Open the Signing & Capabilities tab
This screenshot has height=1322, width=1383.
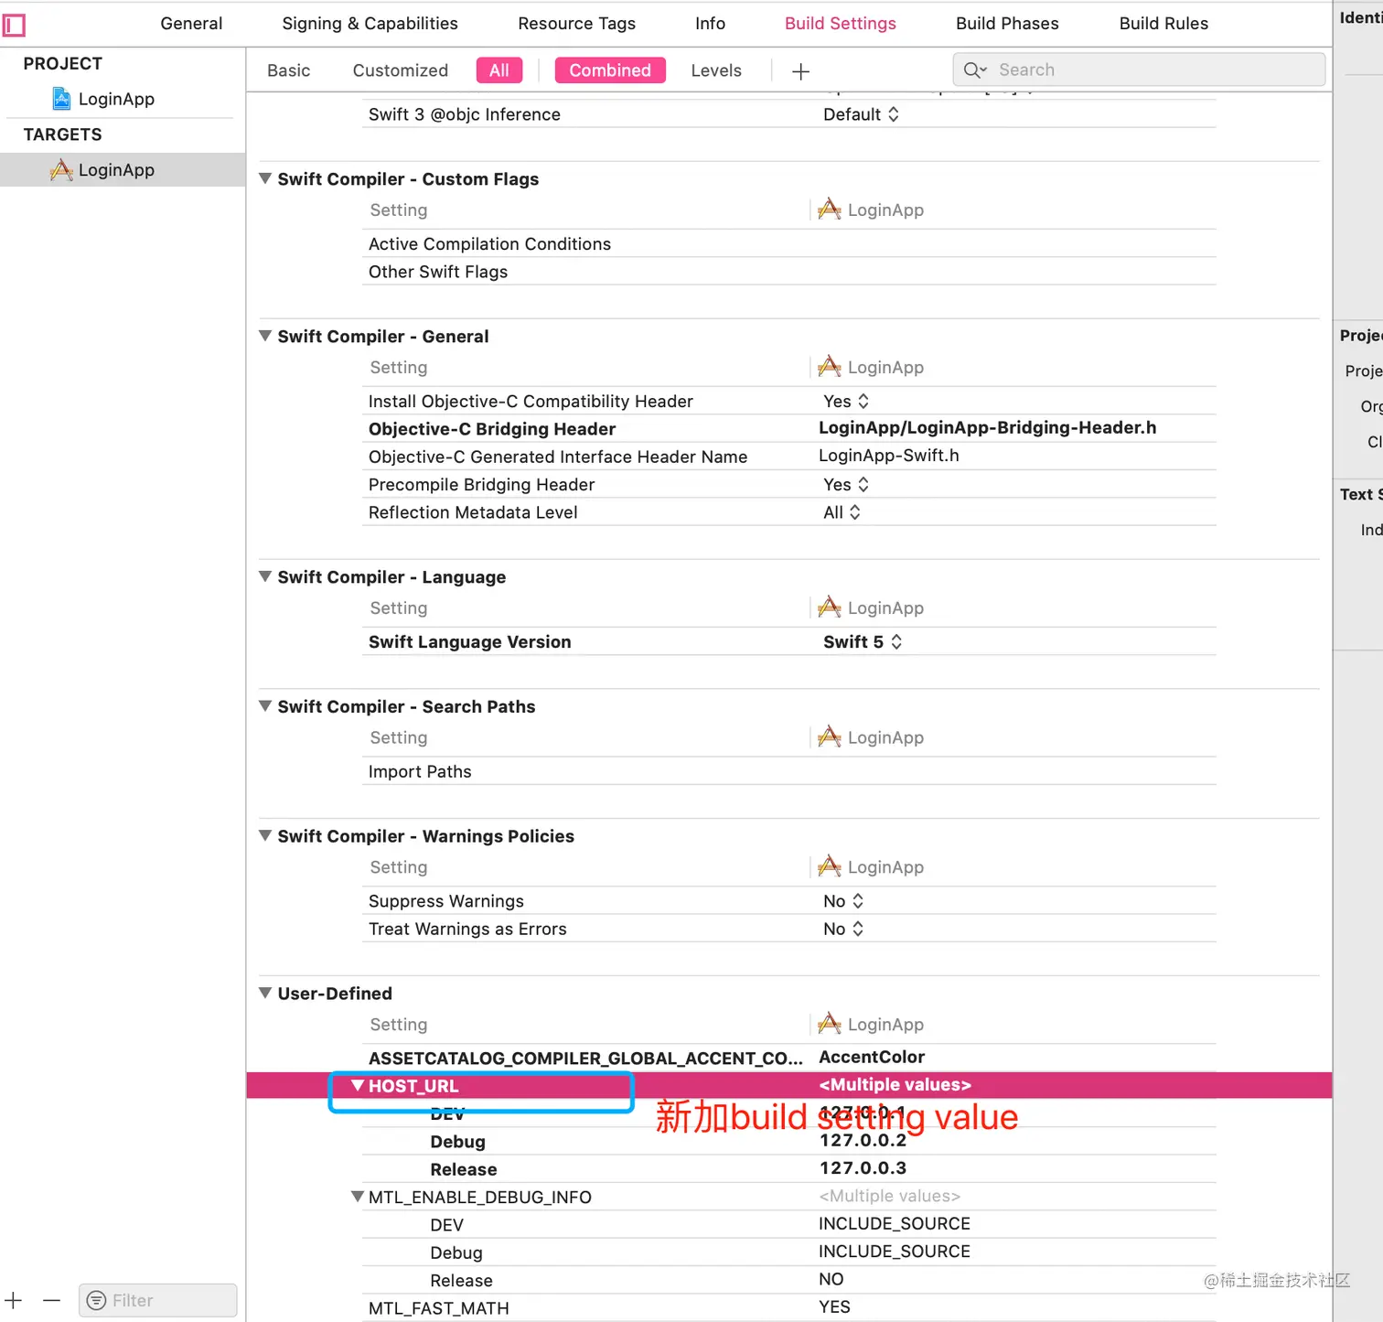pos(370,24)
